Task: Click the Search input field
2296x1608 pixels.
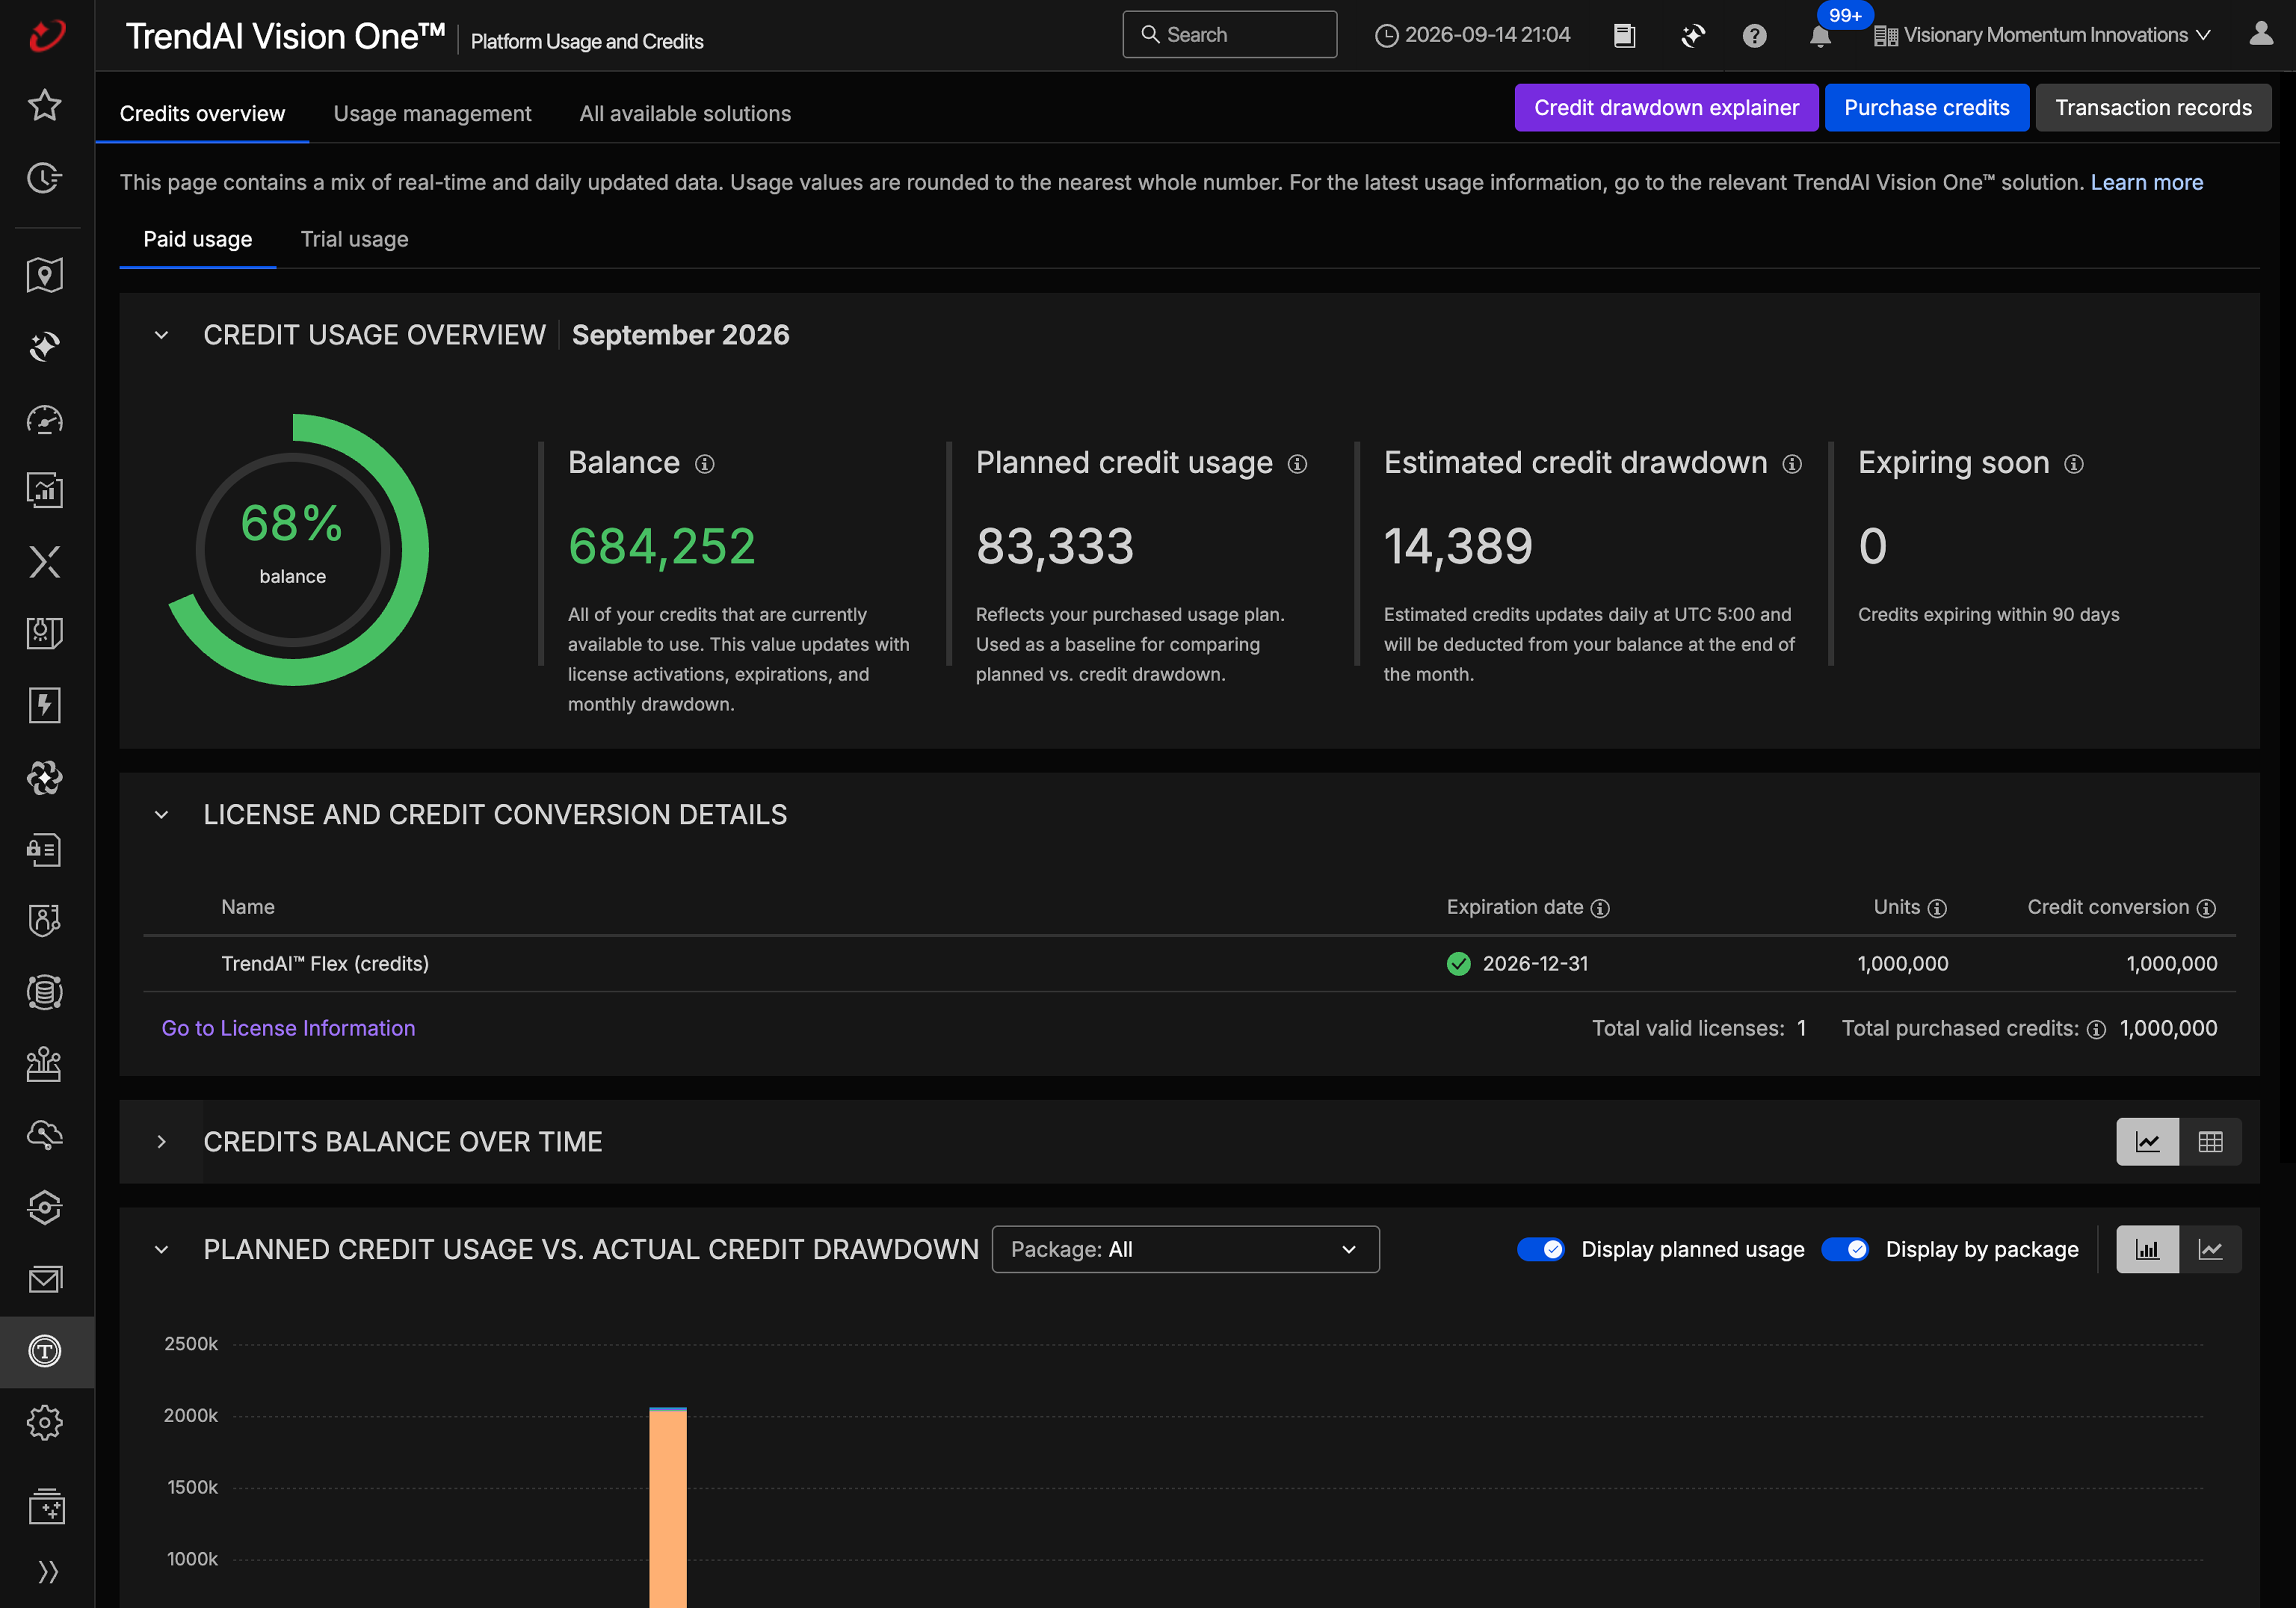Action: (1229, 35)
